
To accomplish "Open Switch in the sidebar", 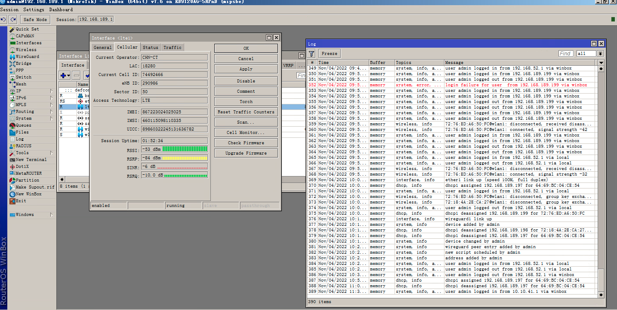I will pos(24,77).
